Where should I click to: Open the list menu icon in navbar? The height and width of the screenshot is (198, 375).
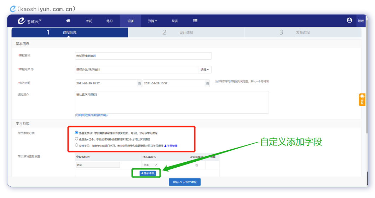195,21
